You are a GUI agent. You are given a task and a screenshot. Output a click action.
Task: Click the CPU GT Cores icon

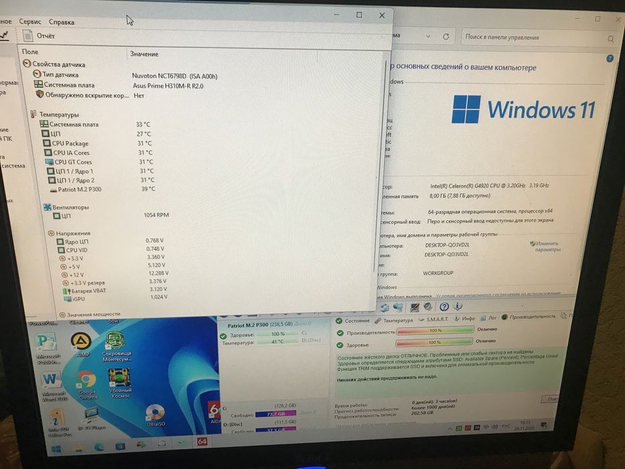pyautogui.click(x=50, y=162)
